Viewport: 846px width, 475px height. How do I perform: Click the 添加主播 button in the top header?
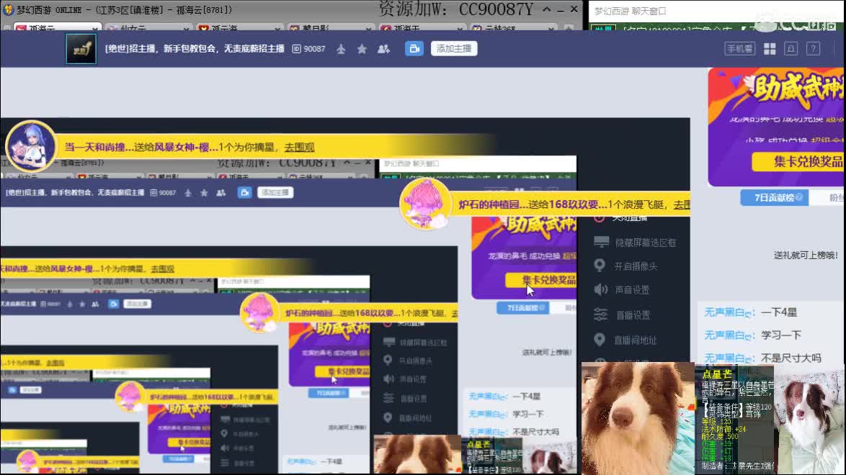pos(454,48)
